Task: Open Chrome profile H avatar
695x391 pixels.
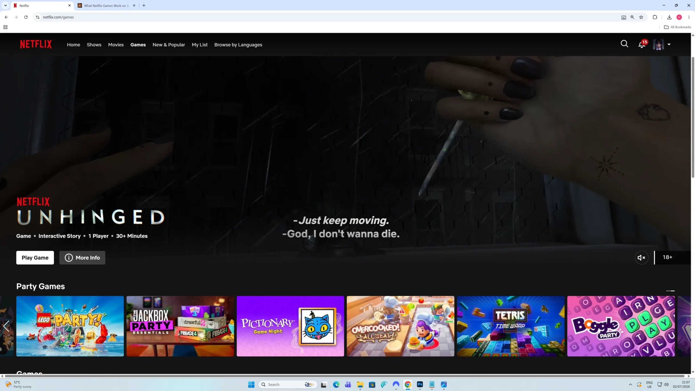Action: tap(679, 17)
